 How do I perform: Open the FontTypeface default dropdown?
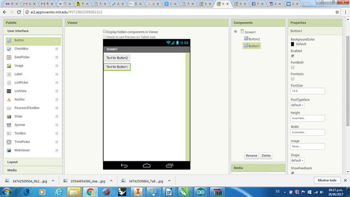pyautogui.click(x=297, y=105)
